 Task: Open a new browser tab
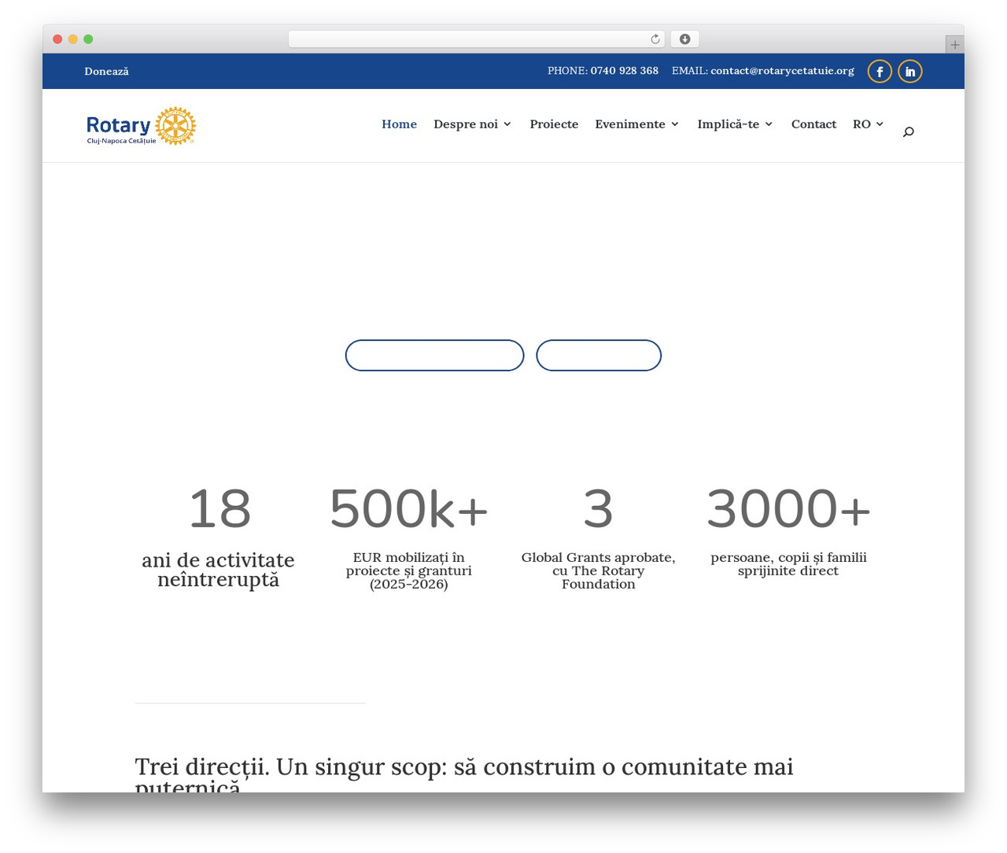955,45
